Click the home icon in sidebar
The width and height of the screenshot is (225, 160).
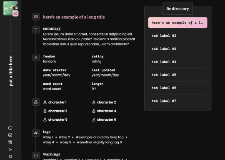(x=10, y=128)
